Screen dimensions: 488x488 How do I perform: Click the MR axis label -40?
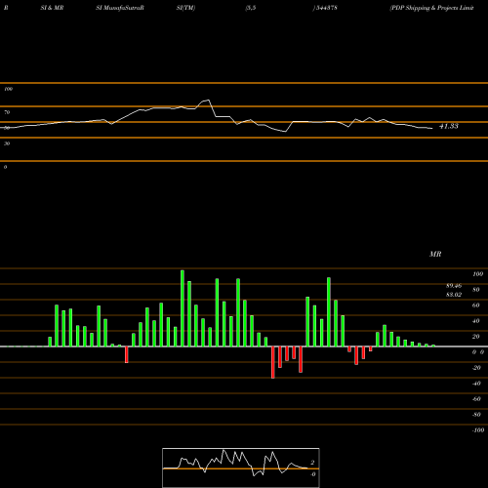pos(476,384)
